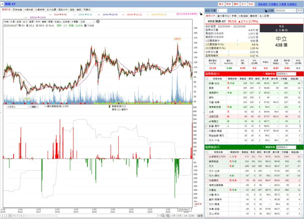This screenshot has width=304, height=219.
Task: Uncheck the 凱基-員林 broker checkbox
Action: pyautogui.click(x=207, y=126)
